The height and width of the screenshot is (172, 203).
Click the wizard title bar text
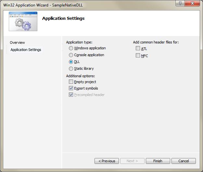tap(43, 5)
